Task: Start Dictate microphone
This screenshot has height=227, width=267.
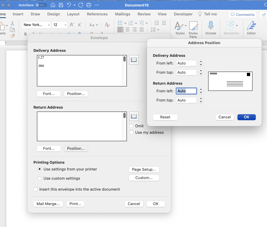Action: click(211, 28)
